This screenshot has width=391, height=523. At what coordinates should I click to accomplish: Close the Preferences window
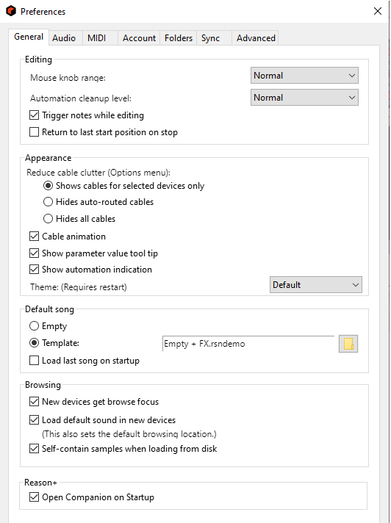[378, 11]
